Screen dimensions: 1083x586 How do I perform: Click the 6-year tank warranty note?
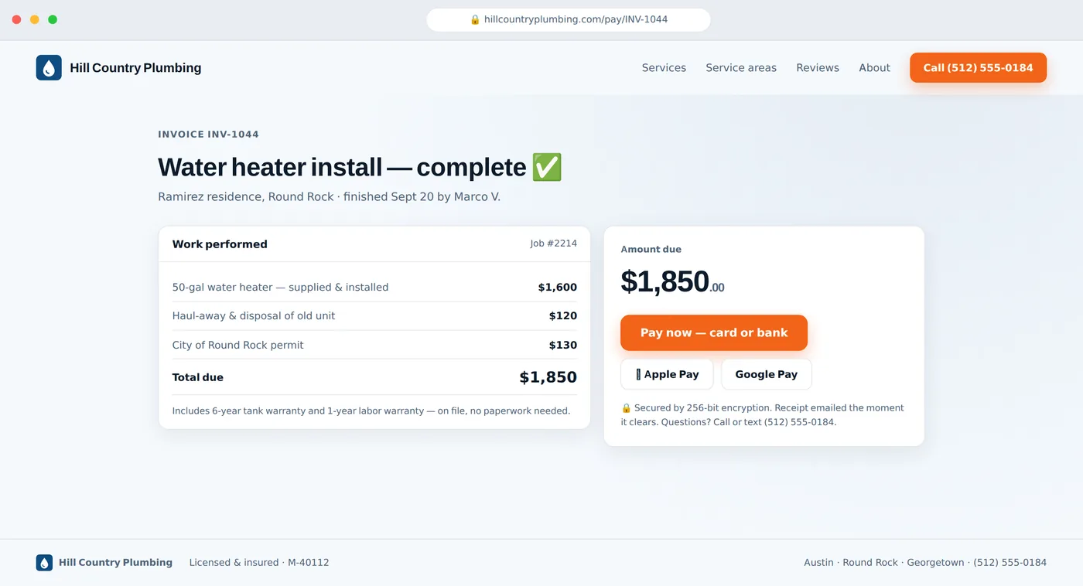click(371, 411)
